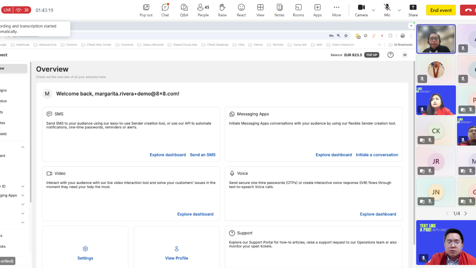Open the Video Interaction bookmark folder
Screen dimensions: 476x268
point(340,45)
